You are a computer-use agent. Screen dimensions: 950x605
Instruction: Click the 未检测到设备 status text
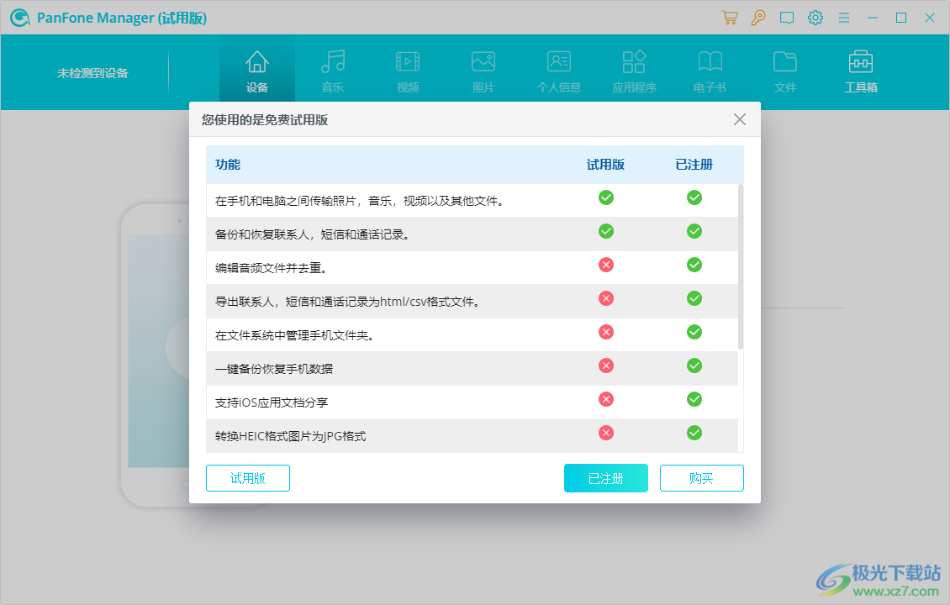[92, 73]
